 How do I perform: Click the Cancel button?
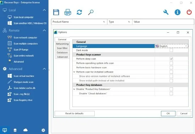[x=184, y=113]
